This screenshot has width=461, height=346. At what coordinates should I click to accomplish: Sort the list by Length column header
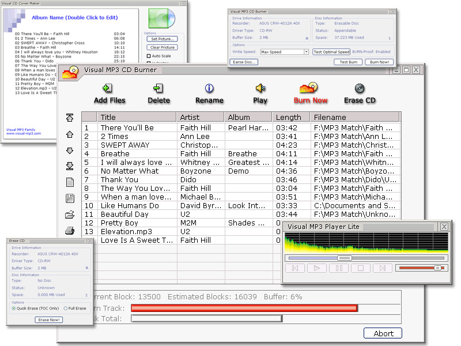pyautogui.click(x=292, y=117)
